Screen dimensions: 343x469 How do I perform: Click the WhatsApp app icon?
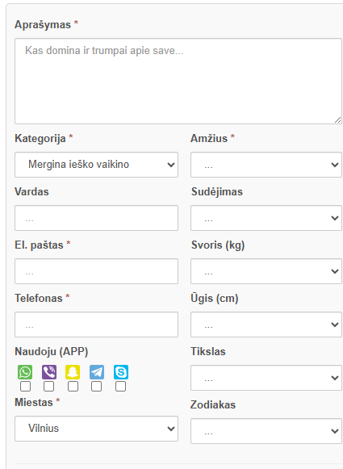pyautogui.click(x=25, y=372)
